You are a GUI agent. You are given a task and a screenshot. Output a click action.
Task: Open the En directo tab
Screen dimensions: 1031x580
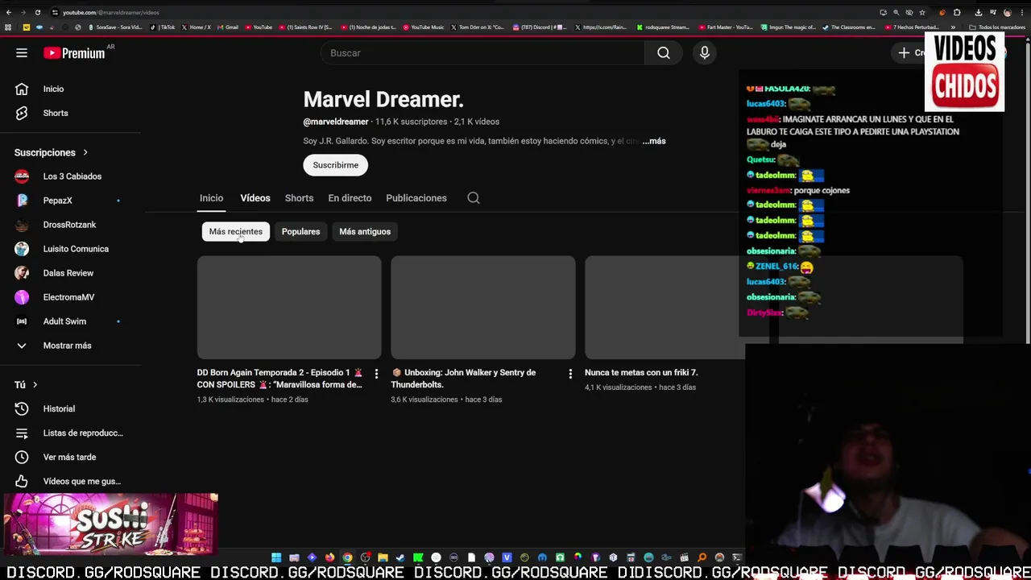[350, 198]
